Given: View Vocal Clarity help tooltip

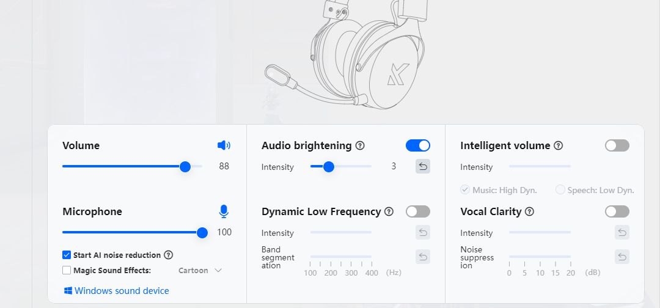Looking at the screenshot, I should click(x=529, y=211).
